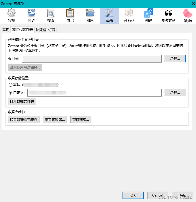Close the Zotero 首选项 window

pyautogui.click(x=193, y=3)
